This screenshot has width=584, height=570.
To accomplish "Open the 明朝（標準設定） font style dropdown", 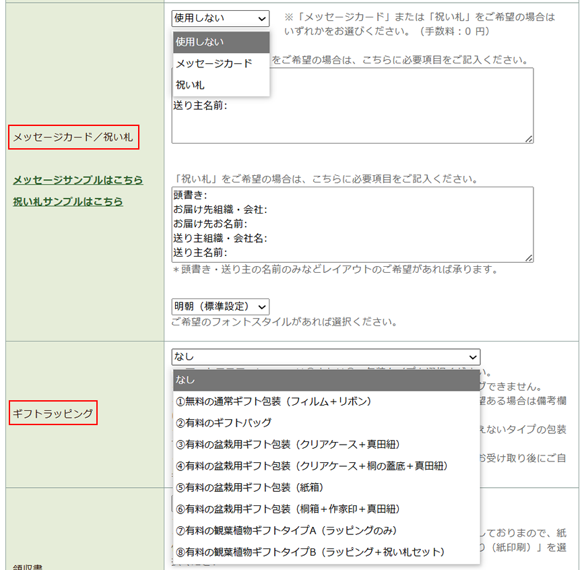I will click(x=220, y=307).
